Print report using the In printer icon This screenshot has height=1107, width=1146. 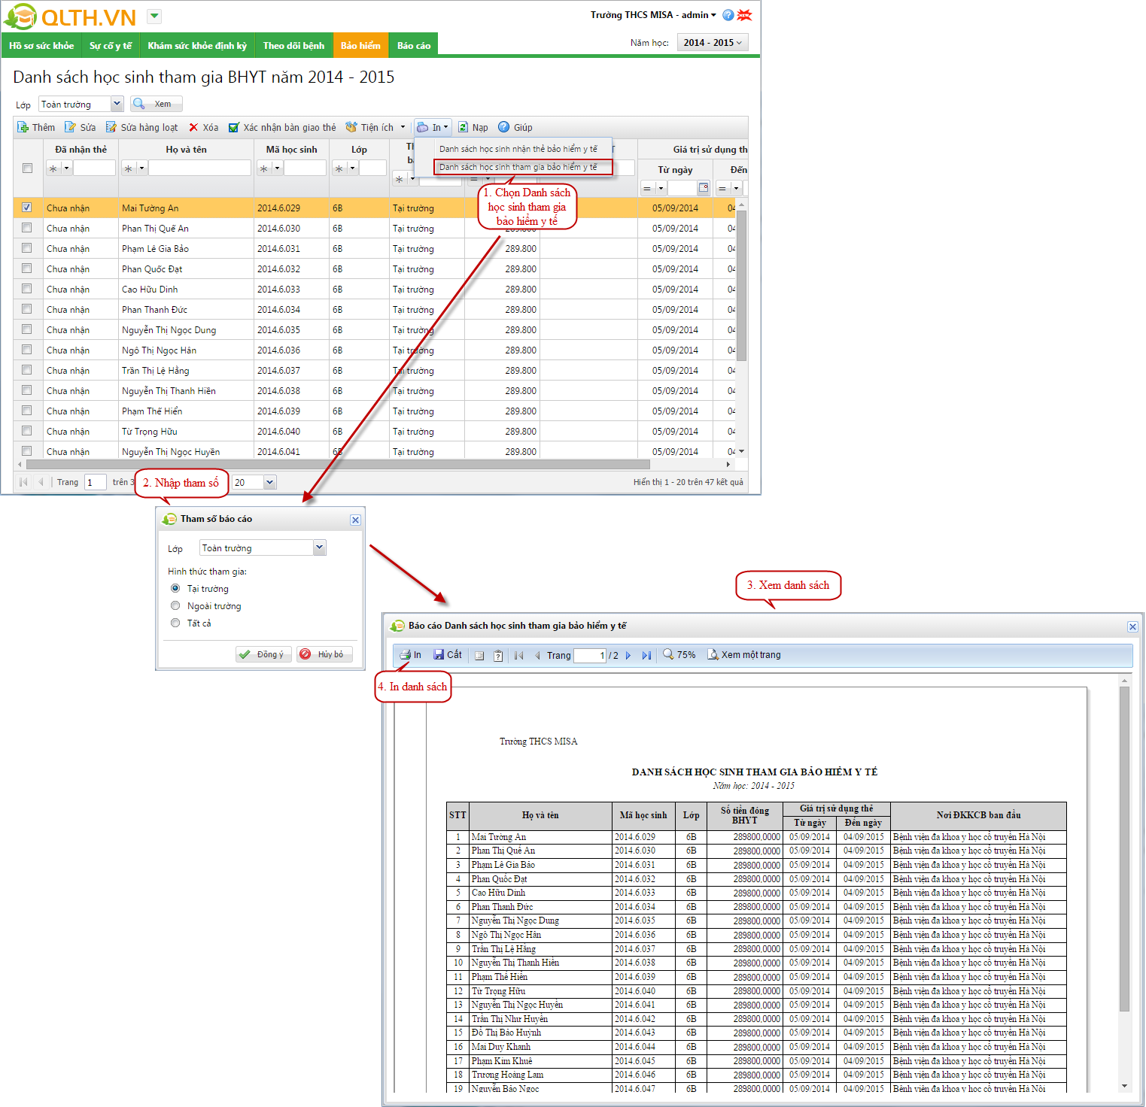pyautogui.click(x=406, y=655)
